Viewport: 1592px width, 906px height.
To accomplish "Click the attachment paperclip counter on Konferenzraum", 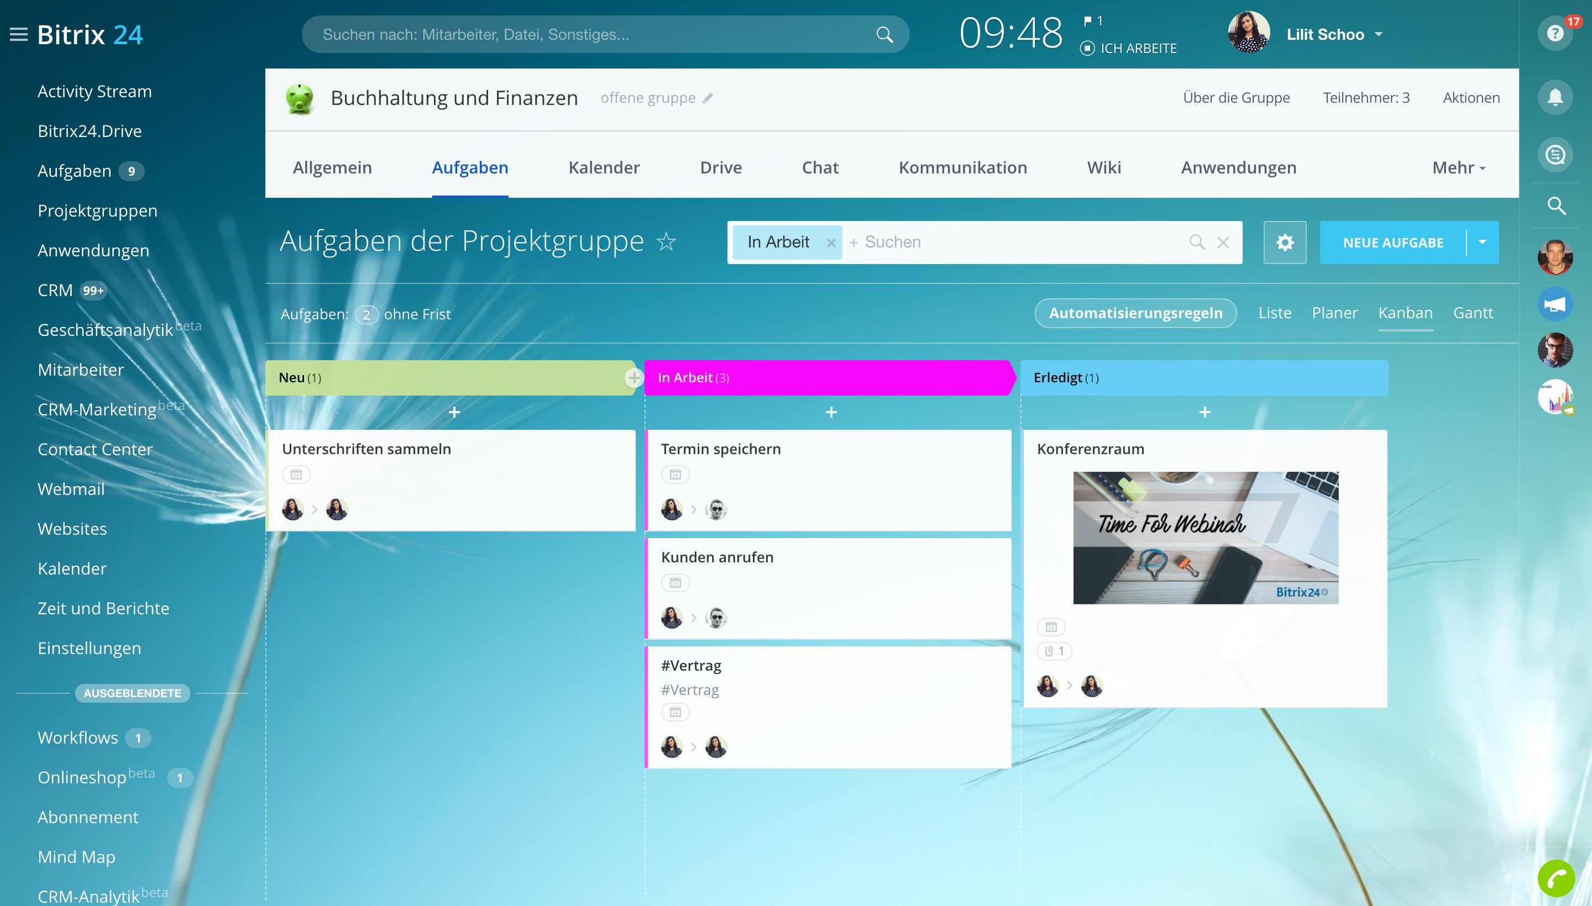I will [1054, 651].
